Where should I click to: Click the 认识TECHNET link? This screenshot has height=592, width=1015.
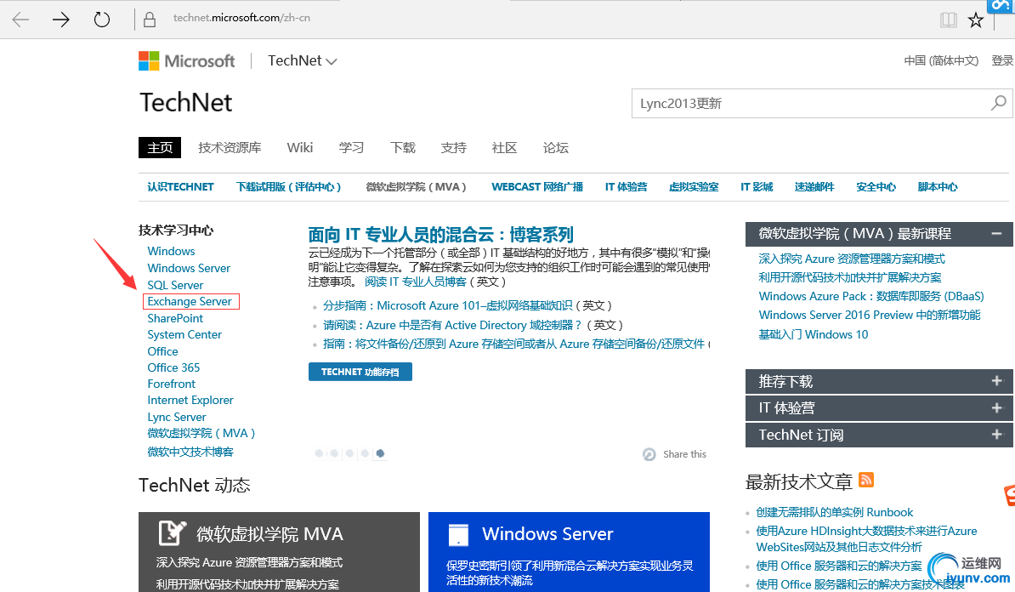pos(180,186)
